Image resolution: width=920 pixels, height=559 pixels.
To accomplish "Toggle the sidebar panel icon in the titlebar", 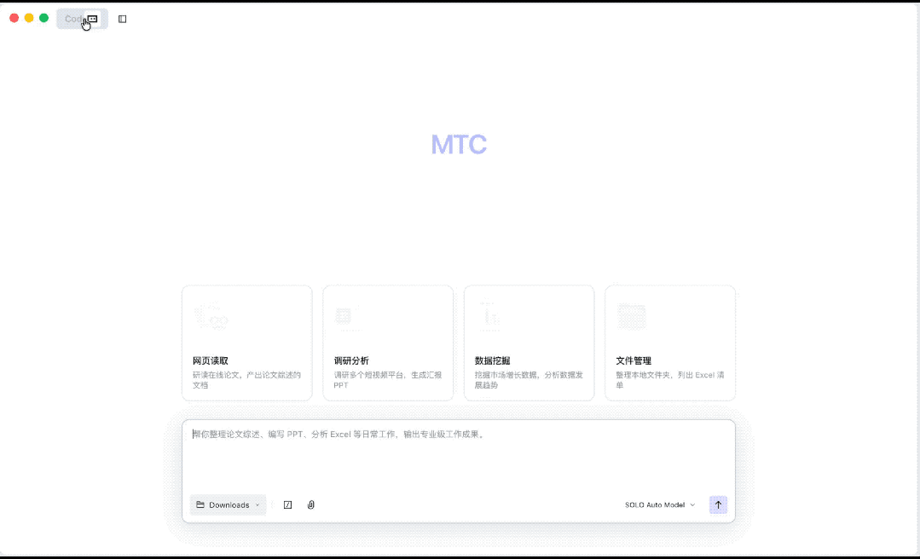I will 123,18.
